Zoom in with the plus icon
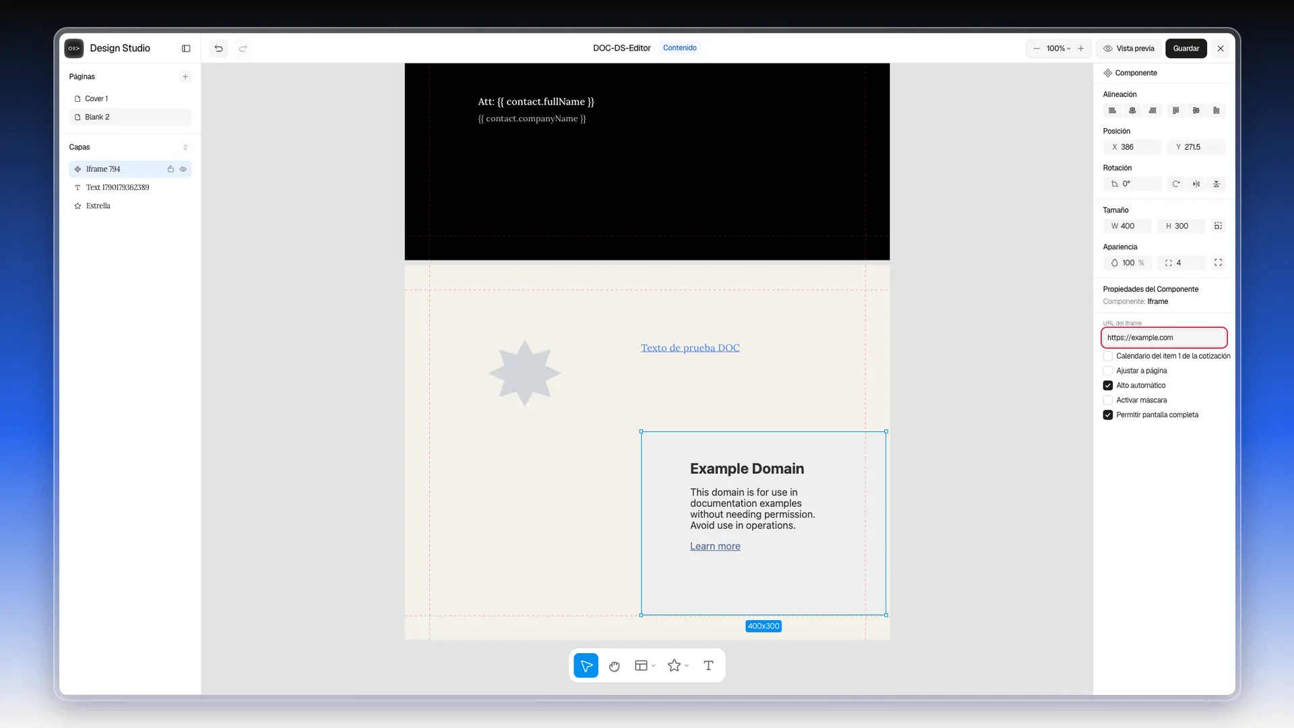 [1081, 49]
